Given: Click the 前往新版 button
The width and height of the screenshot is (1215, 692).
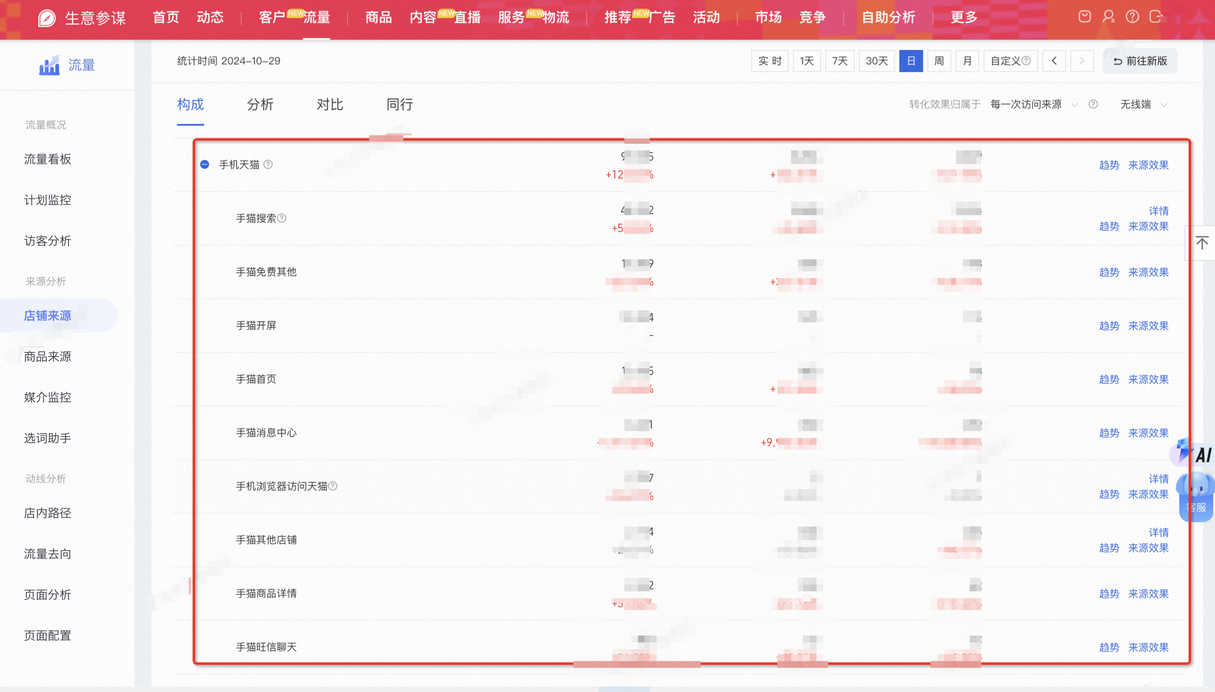Looking at the screenshot, I should click(1140, 61).
